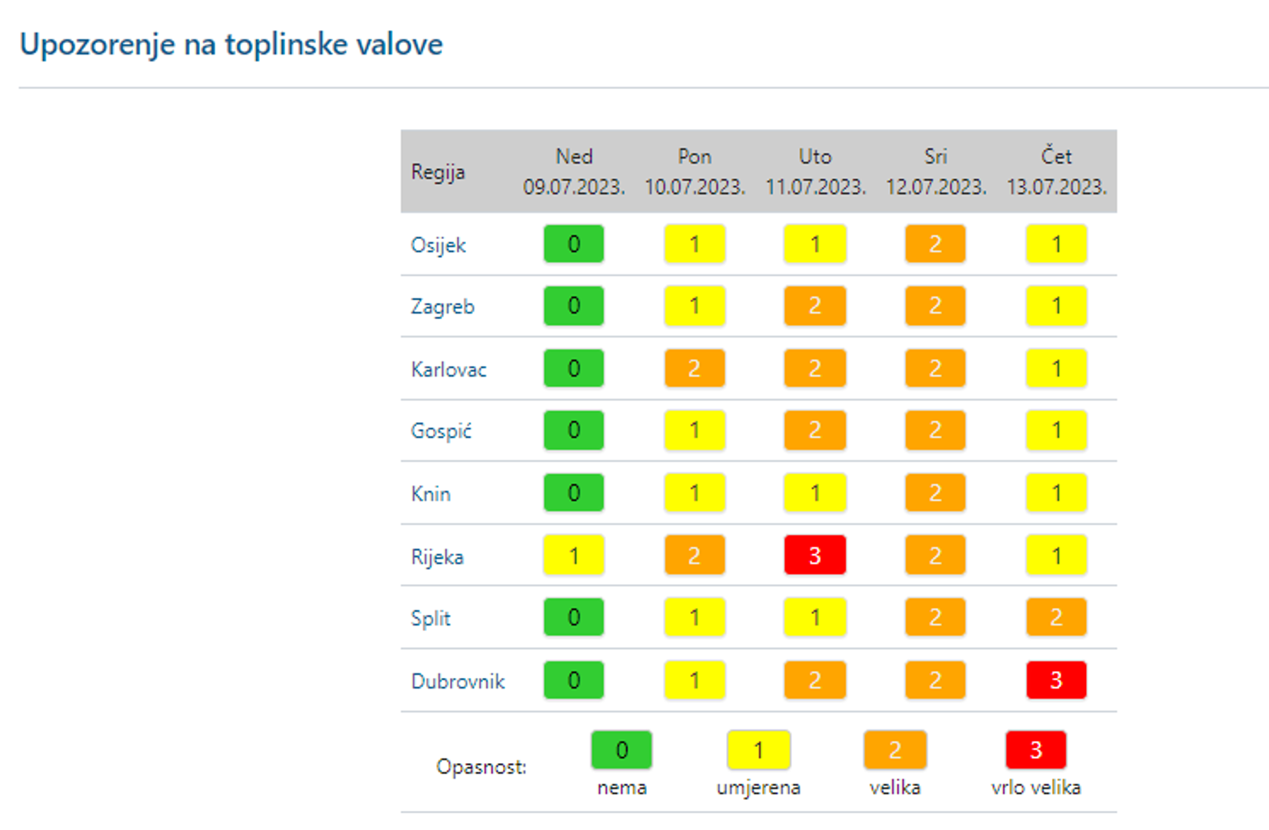Viewport: 1269px width, 830px height.
Task: Click the 'Upozorenje na toplinske valove' heading
Action: [x=231, y=45]
